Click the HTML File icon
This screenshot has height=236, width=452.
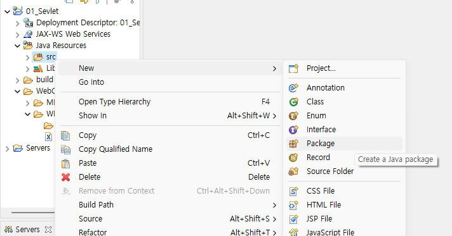(293, 205)
